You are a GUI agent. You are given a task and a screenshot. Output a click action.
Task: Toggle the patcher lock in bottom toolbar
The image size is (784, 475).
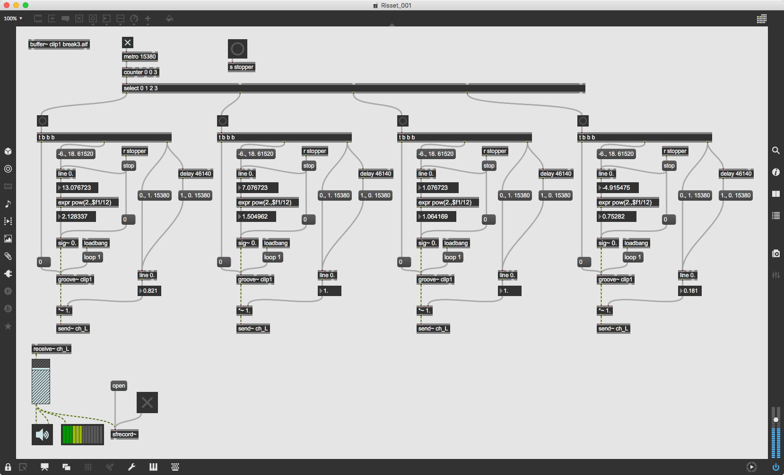(x=8, y=467)
